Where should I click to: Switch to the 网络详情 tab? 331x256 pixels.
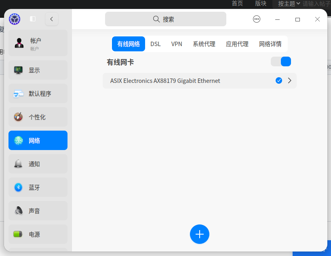click(270, 44)
